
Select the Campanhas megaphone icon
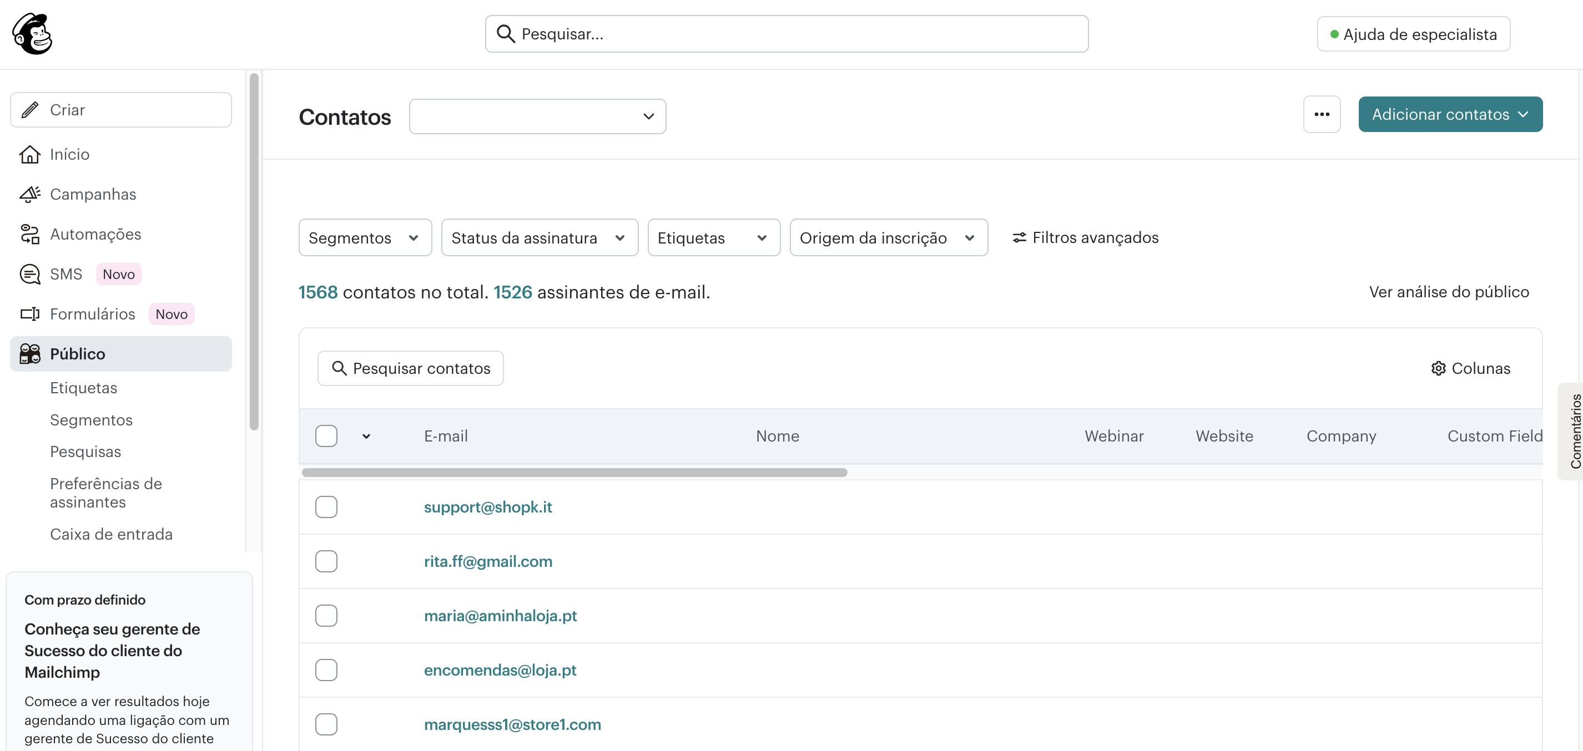pos(29,194)
